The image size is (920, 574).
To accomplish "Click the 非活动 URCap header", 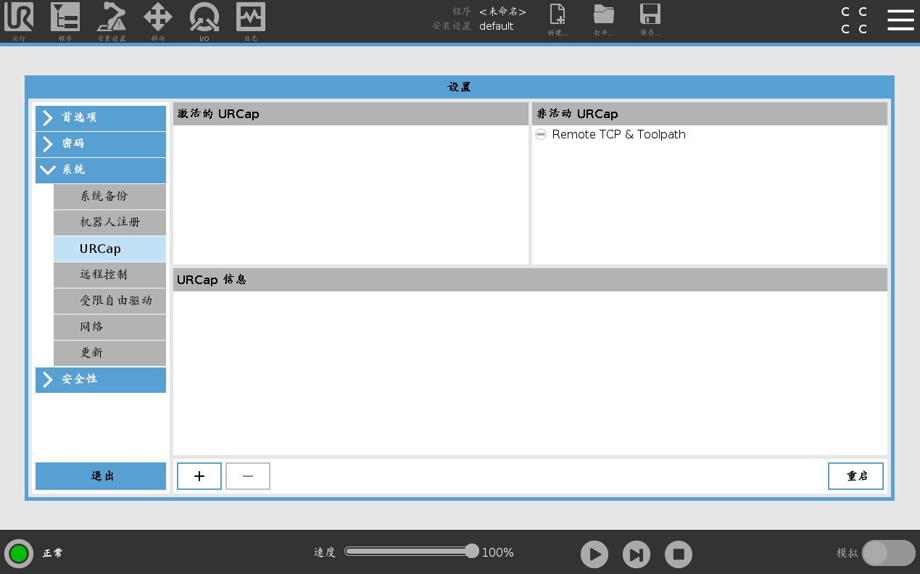I will pos(710,114).
